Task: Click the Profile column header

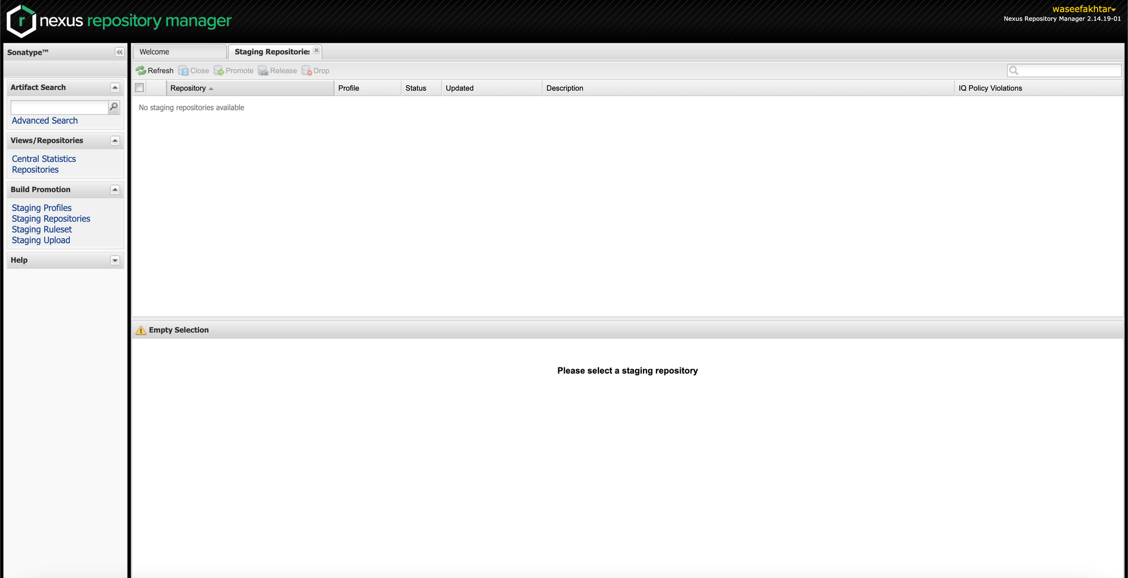Action: 368,88
